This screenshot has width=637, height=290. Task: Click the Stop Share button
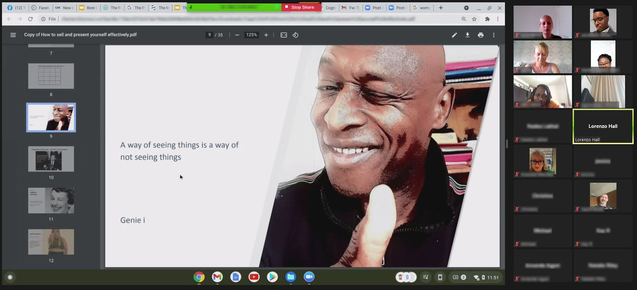pos(302,7)
